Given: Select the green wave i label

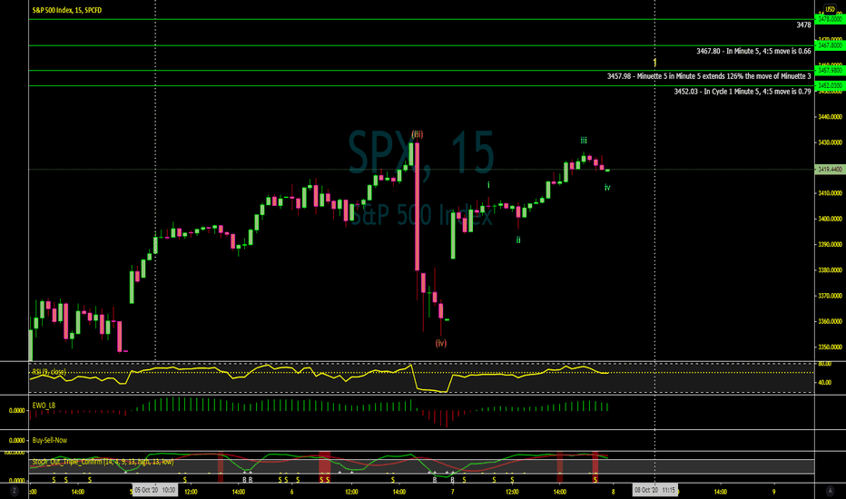Looking at the screenshot, I should click(x=488, y=185).
